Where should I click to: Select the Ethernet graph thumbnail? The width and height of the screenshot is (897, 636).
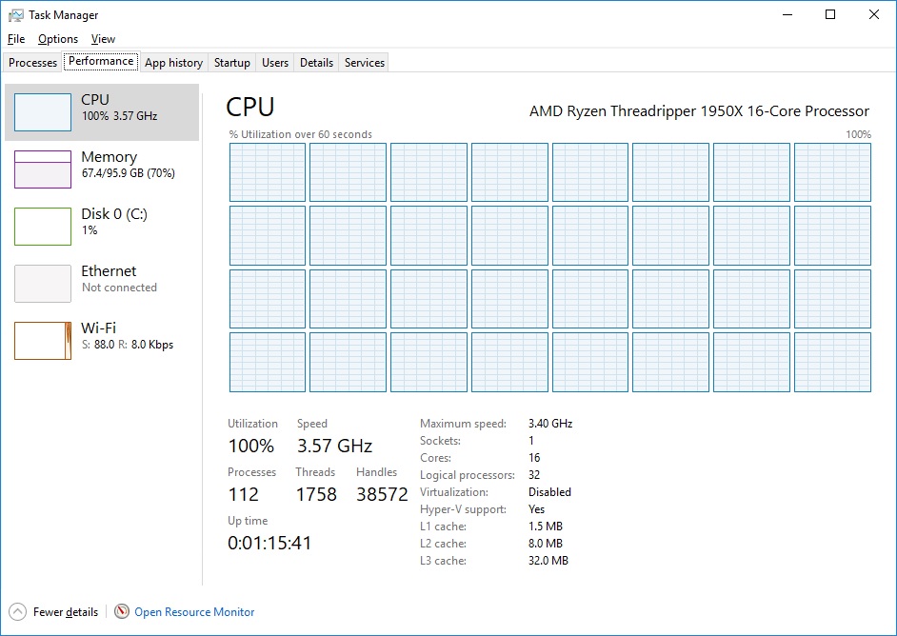(43, 283)
